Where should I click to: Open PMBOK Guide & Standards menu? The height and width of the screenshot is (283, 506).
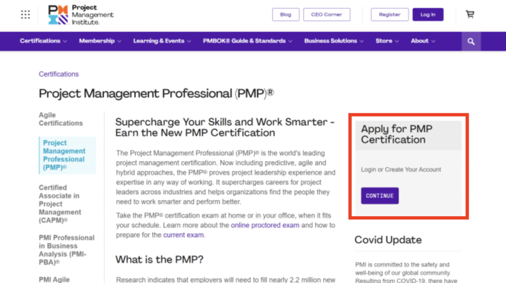pos(244,41)
